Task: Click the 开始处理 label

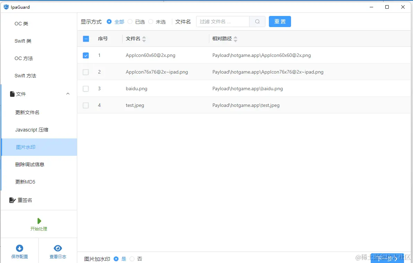Action: 39,229
